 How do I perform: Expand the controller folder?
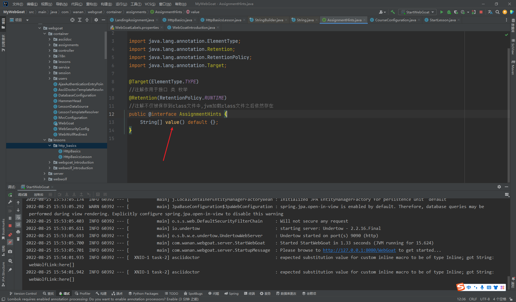(50, 51)
